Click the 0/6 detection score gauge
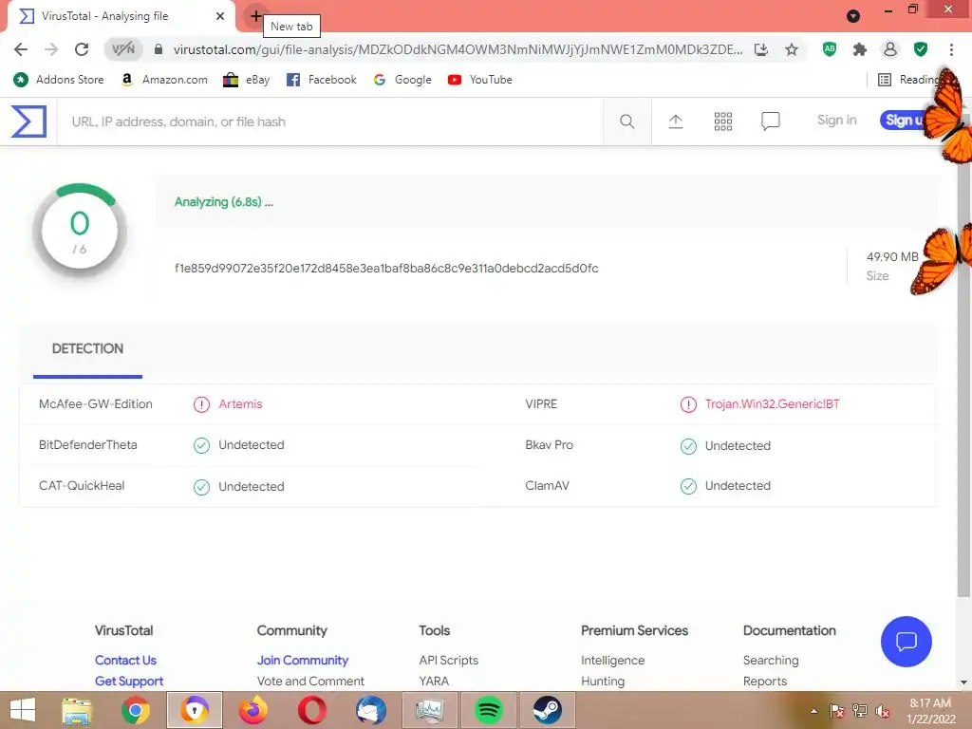This screenshot has width=972, height=729. pyautogui.click(x=80, y=231)
